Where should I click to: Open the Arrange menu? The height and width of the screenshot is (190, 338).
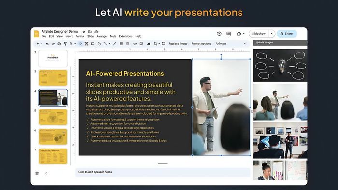101,36
